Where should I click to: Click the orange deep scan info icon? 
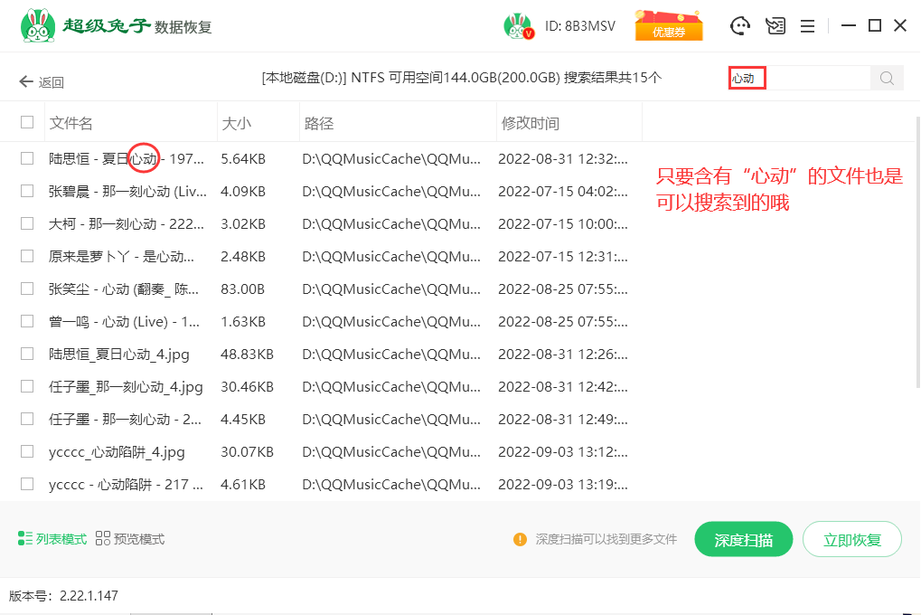click(x=520, y=539)
